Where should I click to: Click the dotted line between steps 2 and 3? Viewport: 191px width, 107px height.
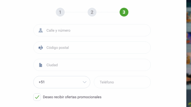pyautogui.click(x=108, y=12)
